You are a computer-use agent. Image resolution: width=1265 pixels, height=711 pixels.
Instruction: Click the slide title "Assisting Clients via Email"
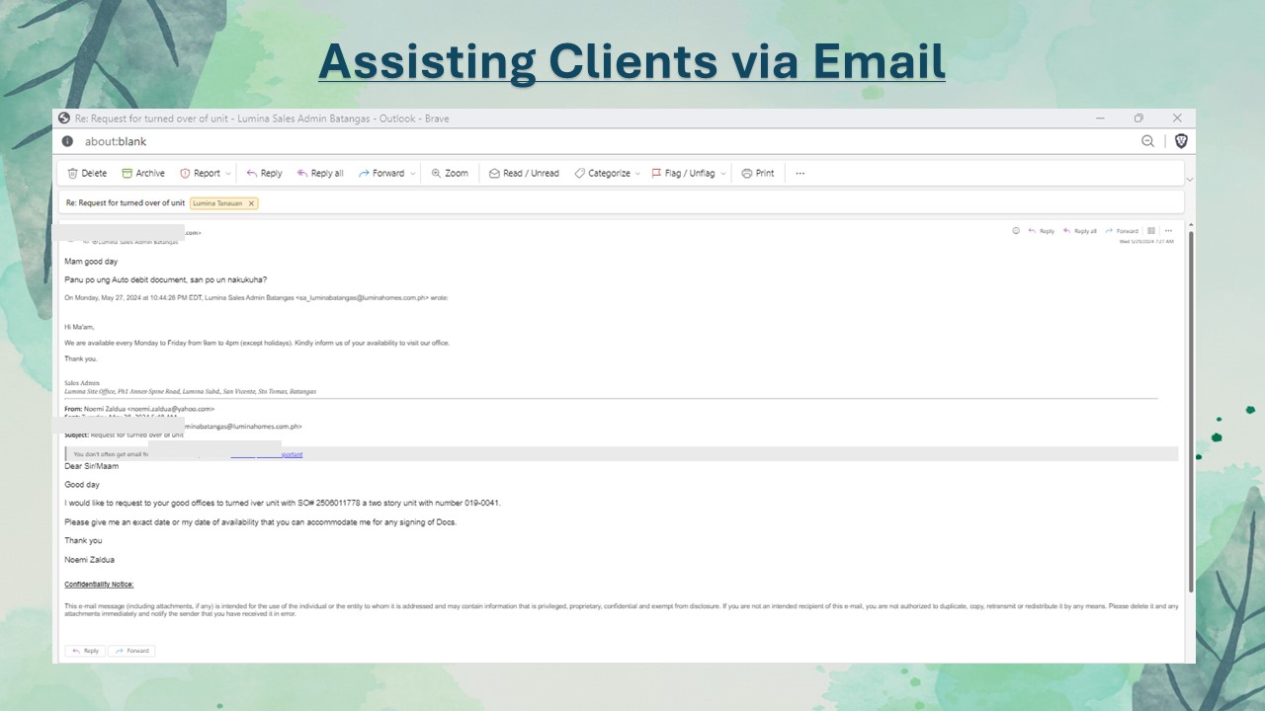[x=632, y=61]
